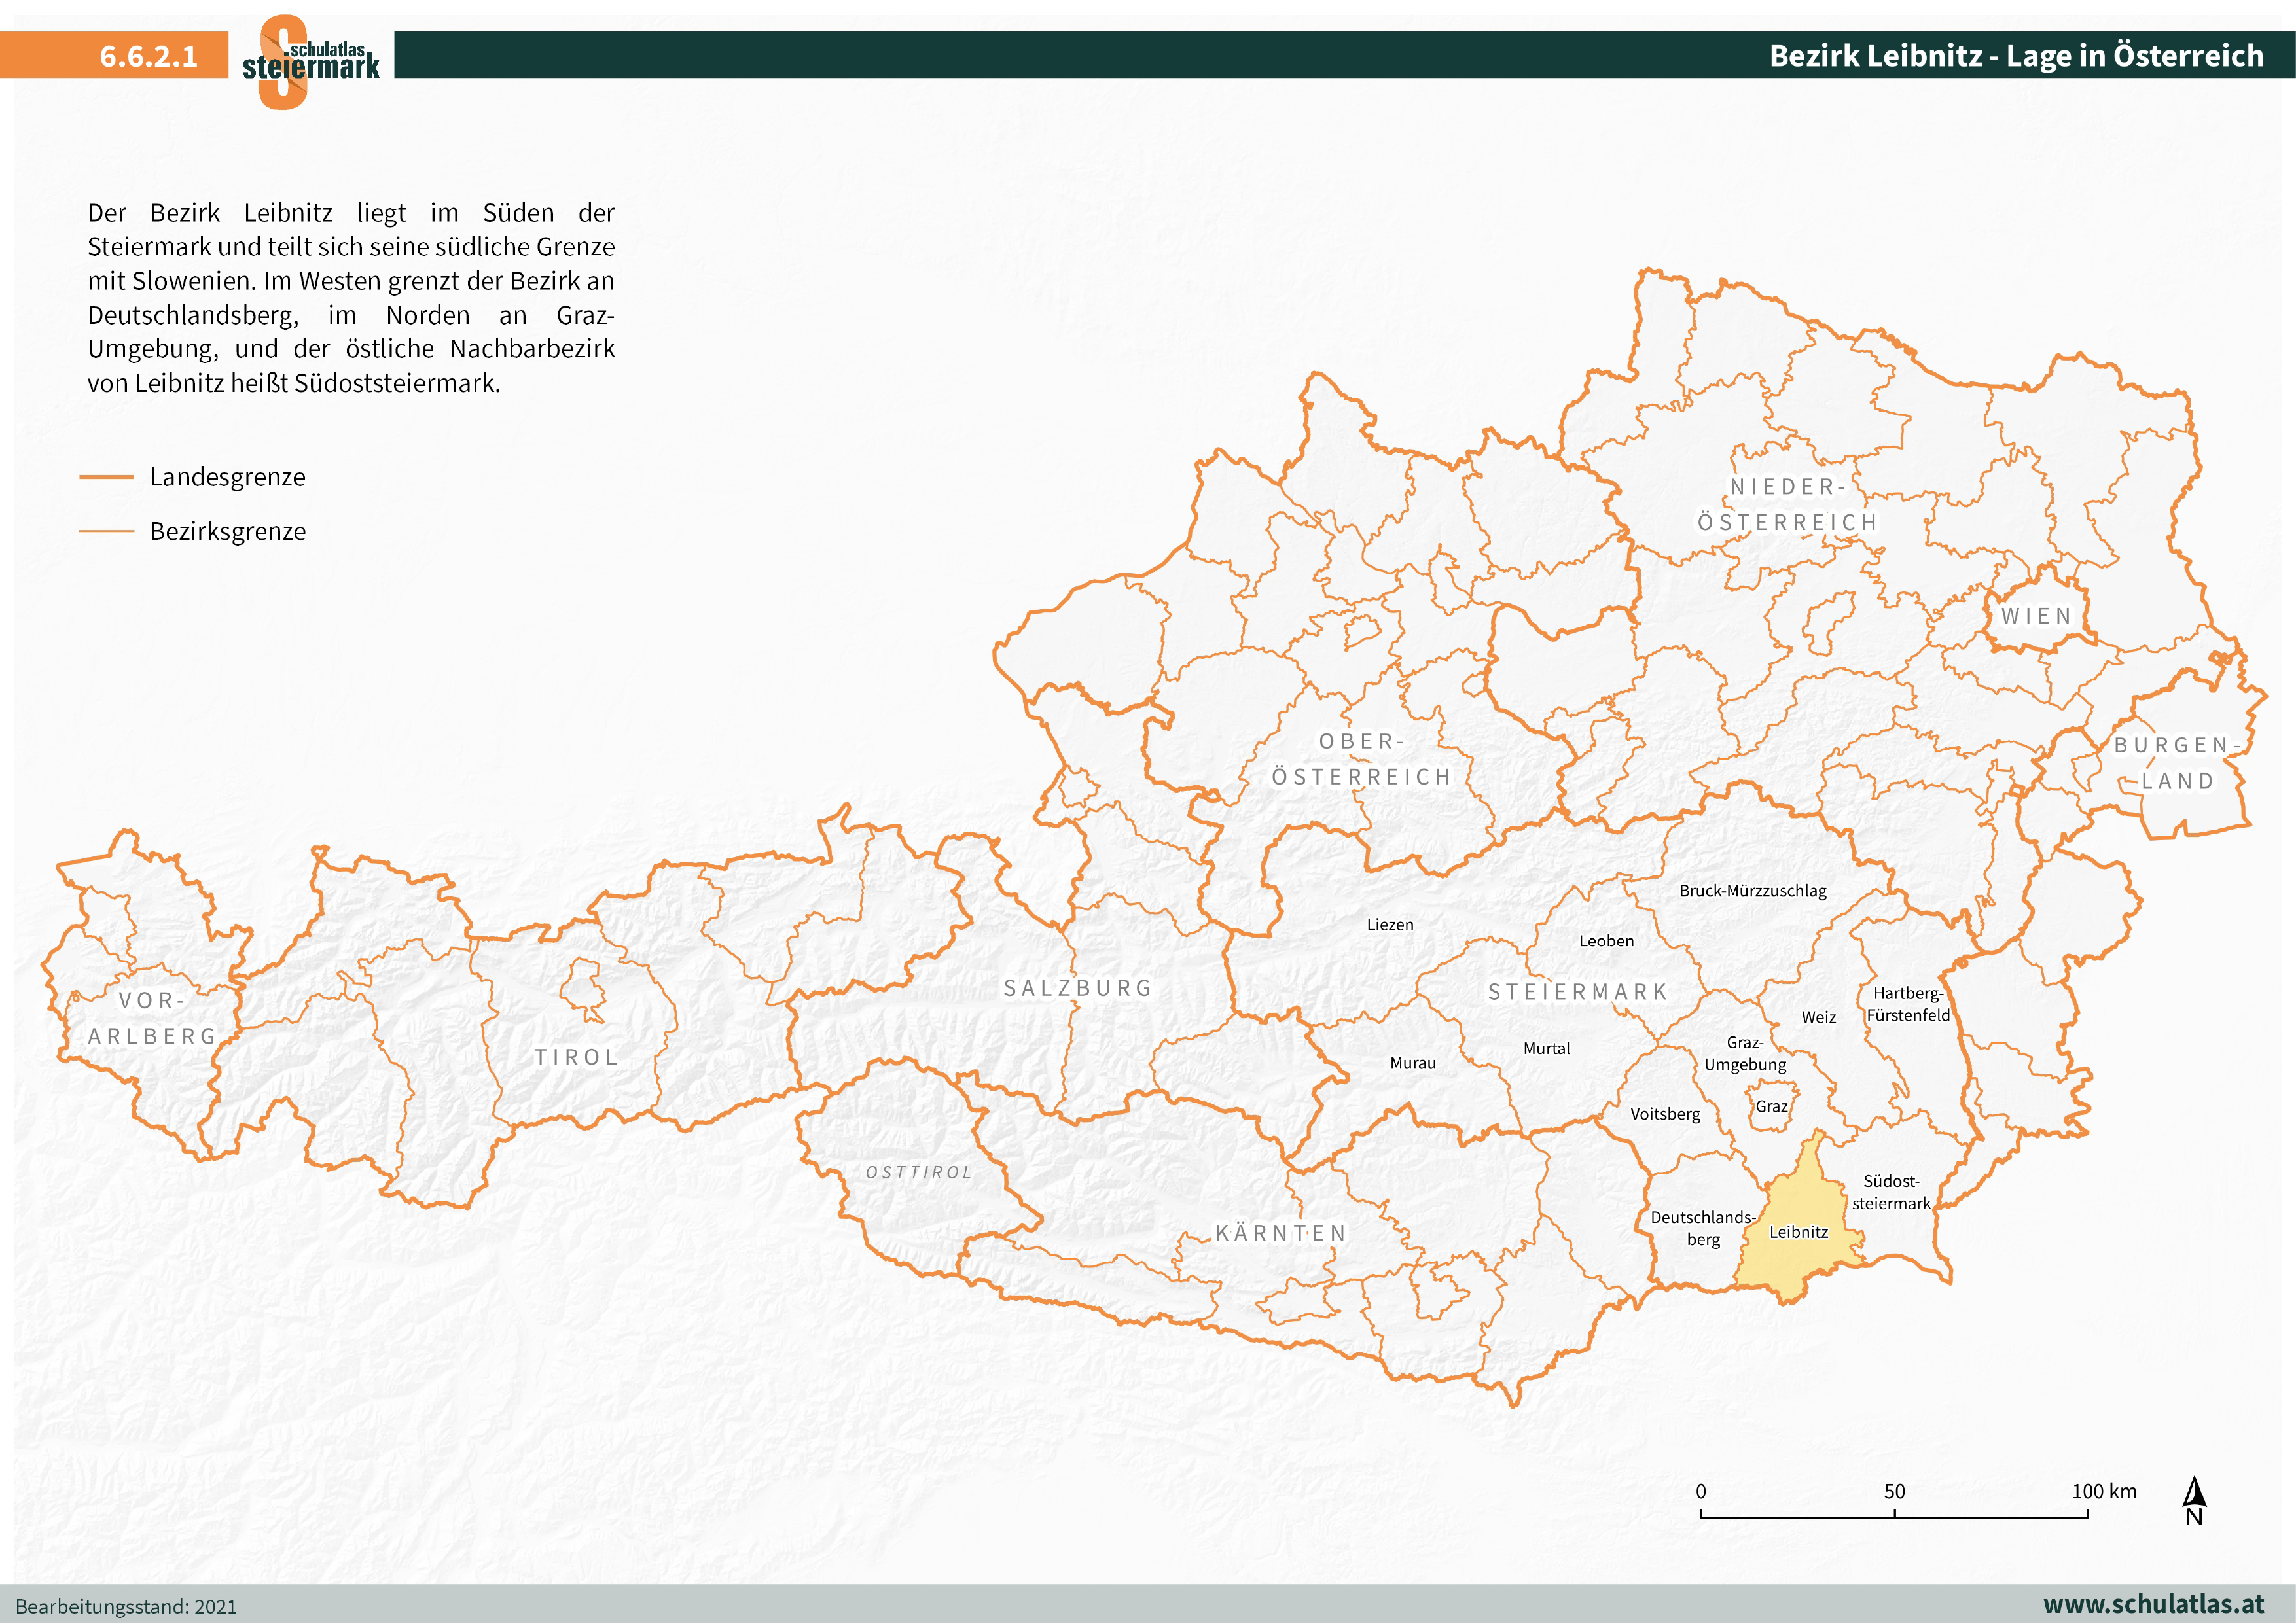Click the thick Landesgrenze legend line
Image resolution: width=2296 pixels, height=1624 pixels.
106,477
